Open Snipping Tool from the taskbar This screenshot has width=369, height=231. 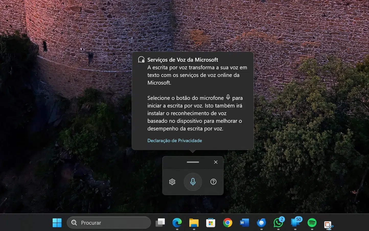coord(329,225)
